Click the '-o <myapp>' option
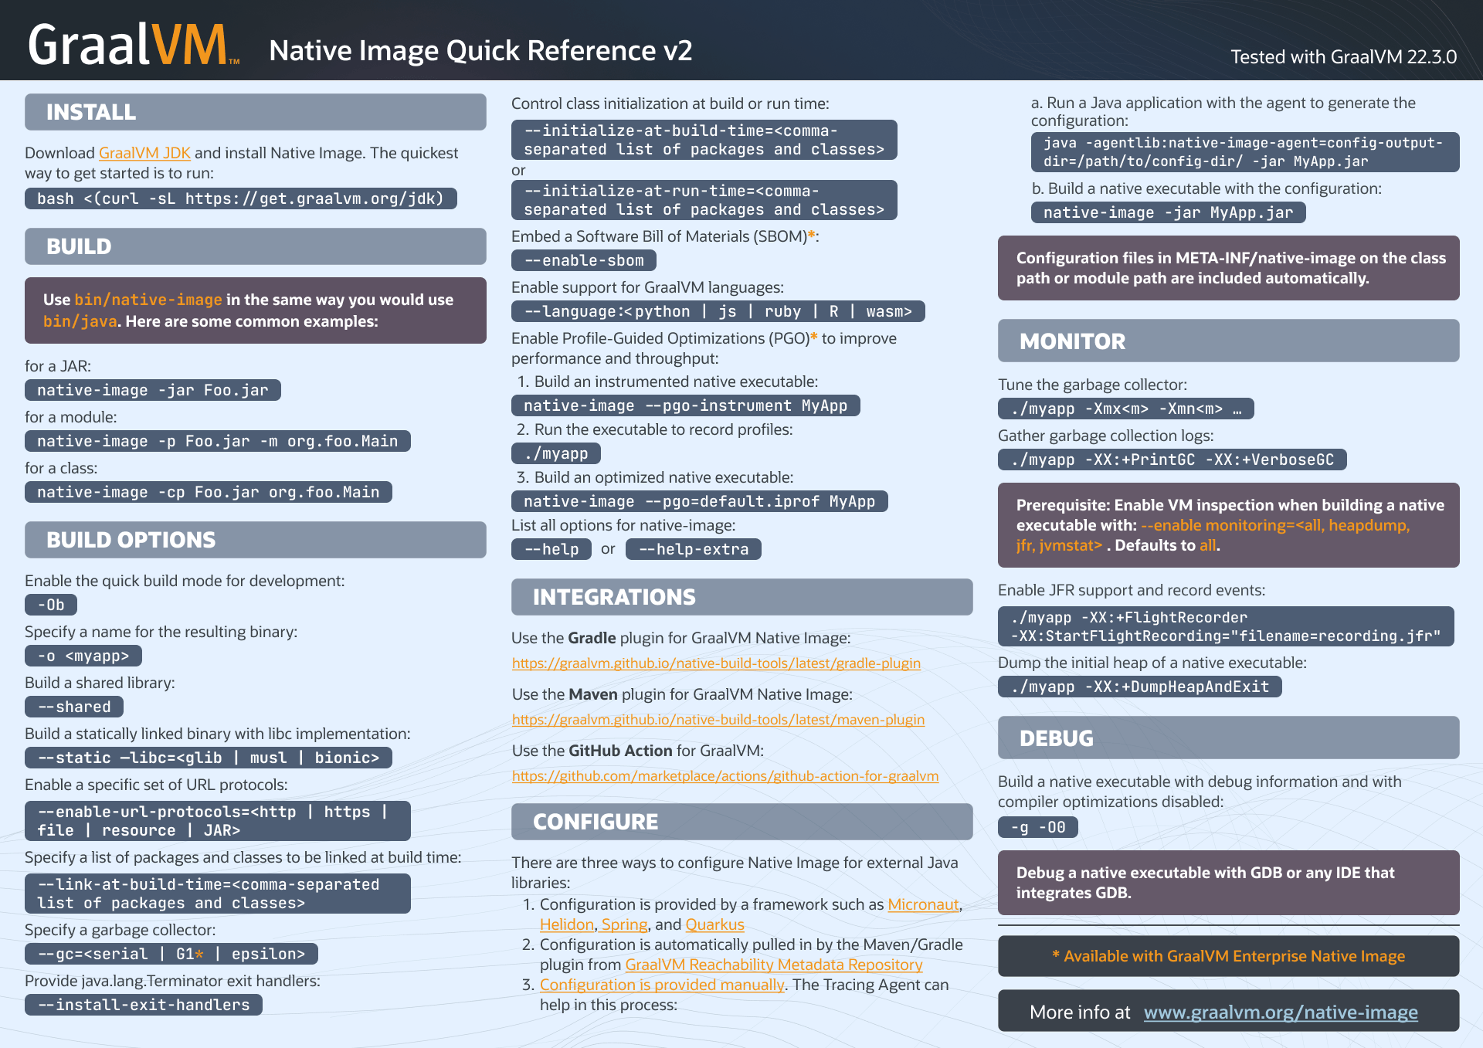This screenshot has height=1048, width=1483. (x=83, y=656)
